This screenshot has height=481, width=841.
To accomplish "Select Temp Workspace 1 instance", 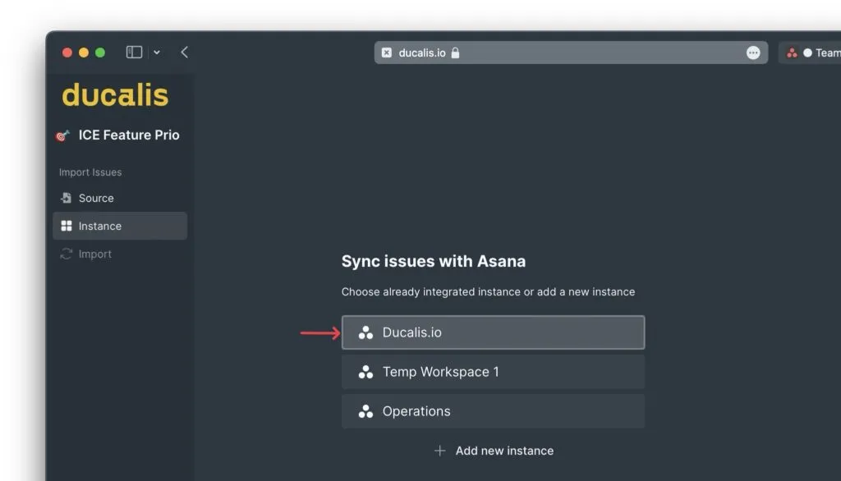I will click(493, 372).
